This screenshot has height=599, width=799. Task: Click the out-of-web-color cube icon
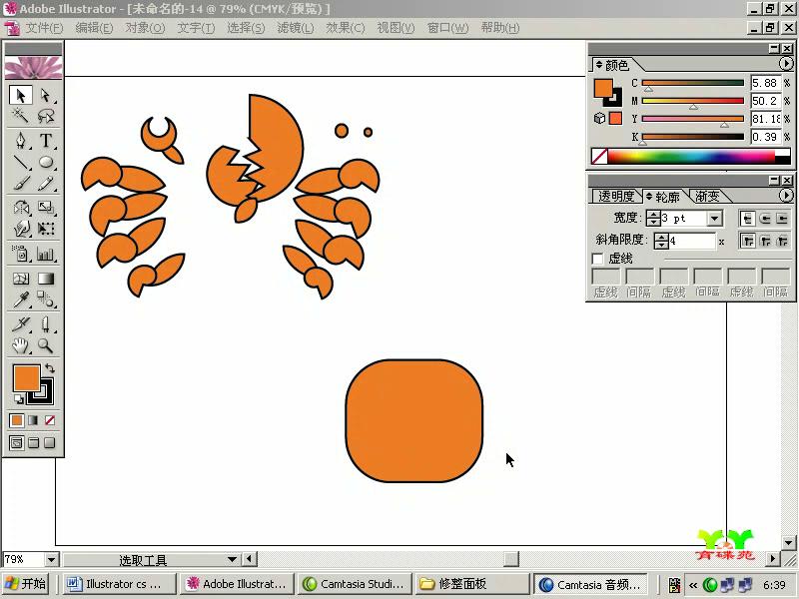click(x=599, y=118)
